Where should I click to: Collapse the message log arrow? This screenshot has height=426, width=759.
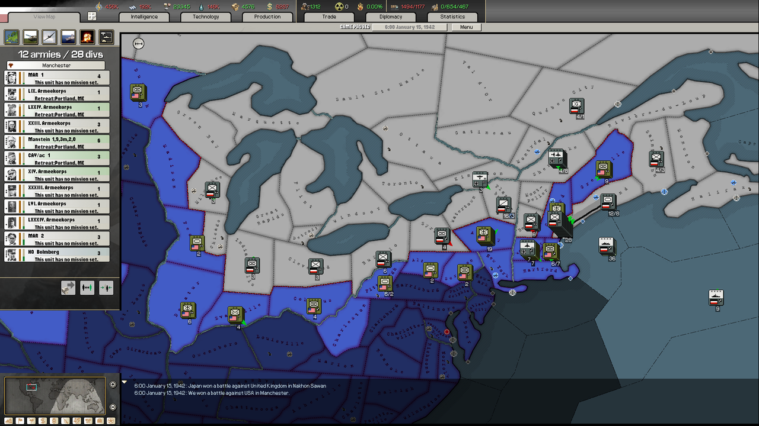[125, 382]
